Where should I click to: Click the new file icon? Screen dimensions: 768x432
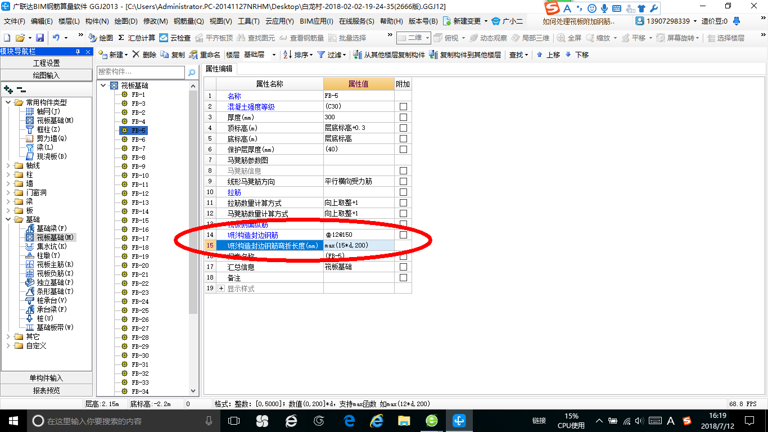click(7, 38)
